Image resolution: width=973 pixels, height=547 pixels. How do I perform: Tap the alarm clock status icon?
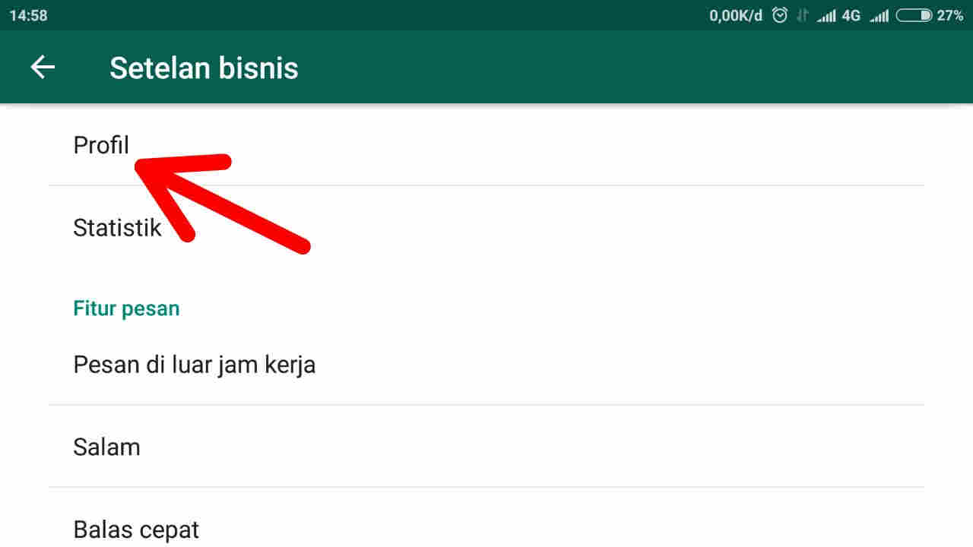[x=779, y=15]
